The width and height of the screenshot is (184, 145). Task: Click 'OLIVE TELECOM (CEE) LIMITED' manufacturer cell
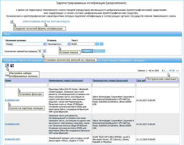[x=113, y=139]
